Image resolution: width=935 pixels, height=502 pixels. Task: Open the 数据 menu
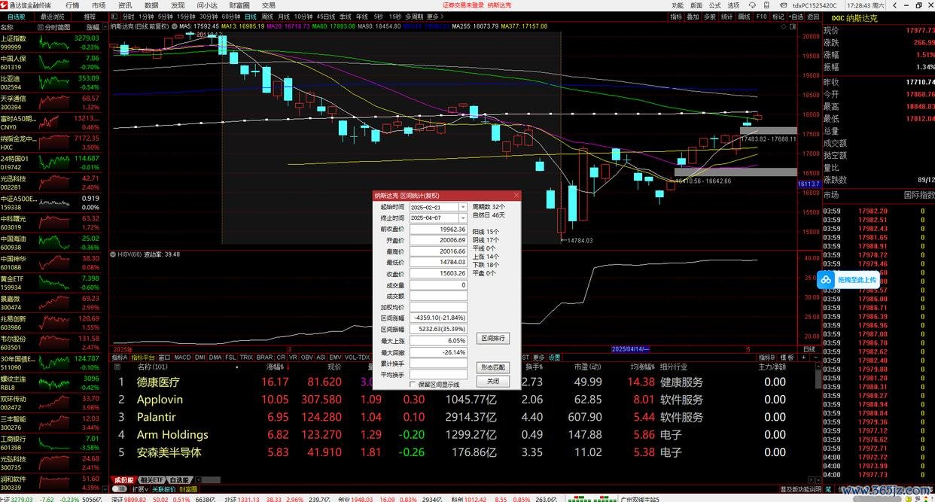coord(151,5)
